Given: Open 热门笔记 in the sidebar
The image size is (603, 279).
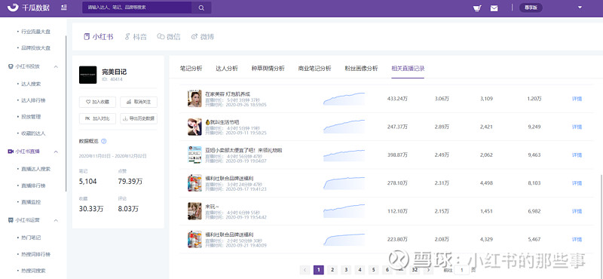Looking at the screenshot, I should pos(31,238).
